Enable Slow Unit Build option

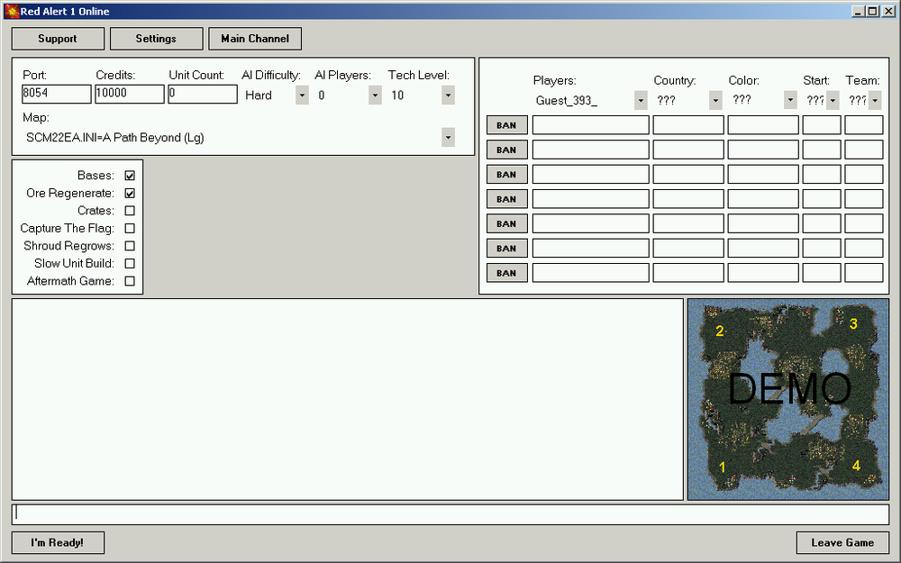[x=130, y=263]
